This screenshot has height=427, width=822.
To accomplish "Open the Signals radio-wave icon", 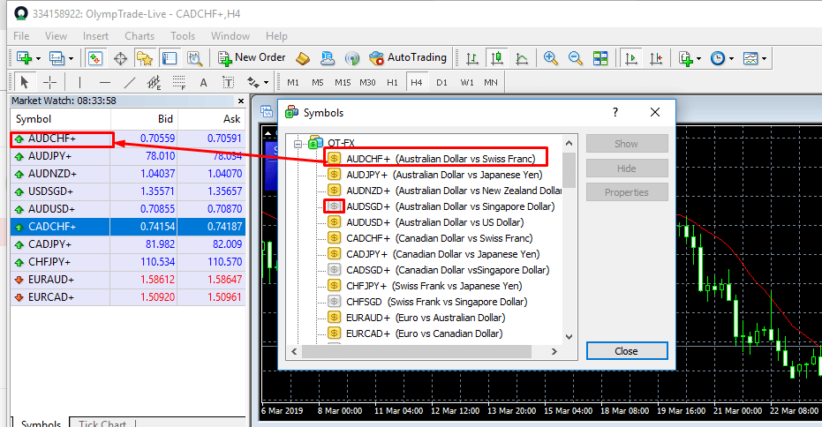I will (x=352, y=58).
